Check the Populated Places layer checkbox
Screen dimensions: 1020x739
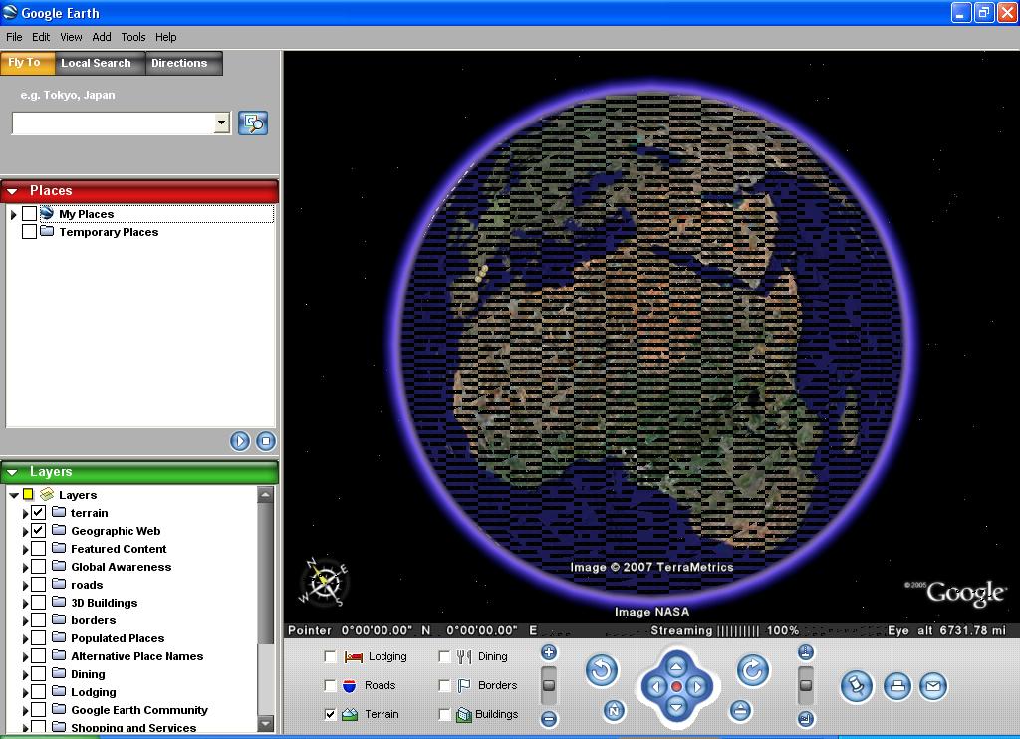click(x=39, y=638)
